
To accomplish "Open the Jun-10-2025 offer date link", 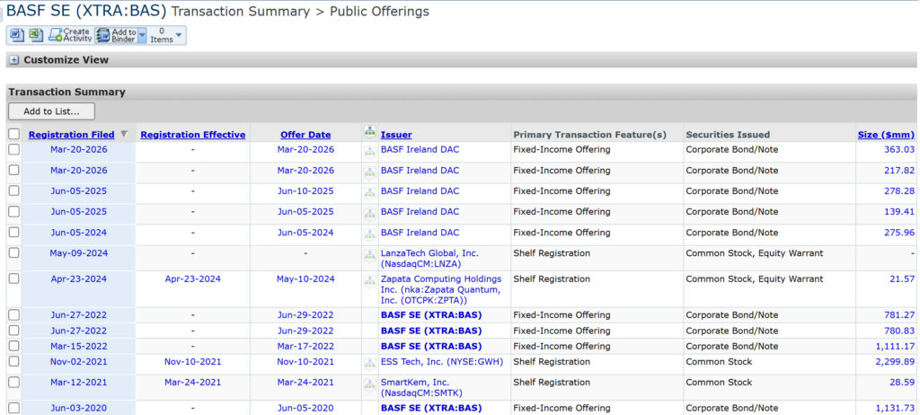I will click(x=305, y=190).
